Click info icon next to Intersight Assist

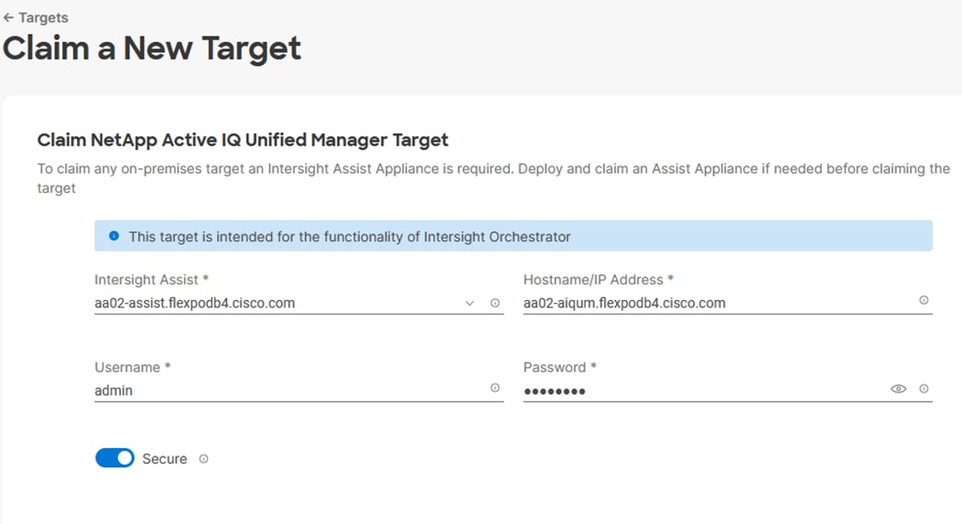click(495, 303)
